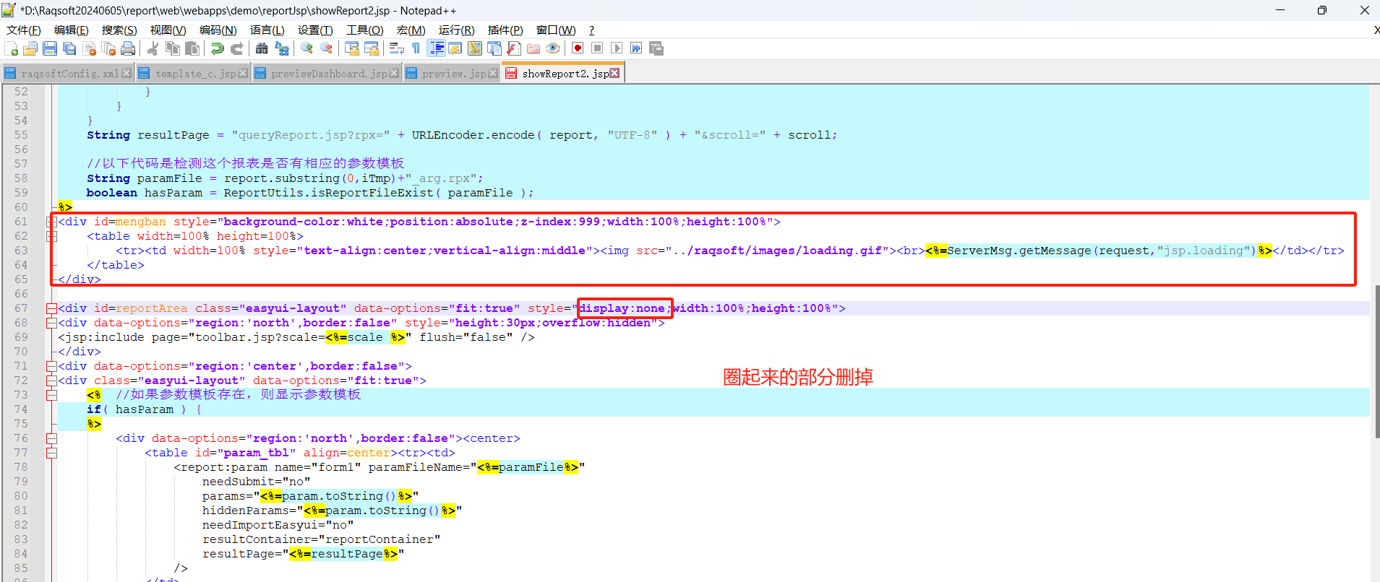1380x582 pixels.
Task: Show the Function List panel
Action: (x=514, y=48)
